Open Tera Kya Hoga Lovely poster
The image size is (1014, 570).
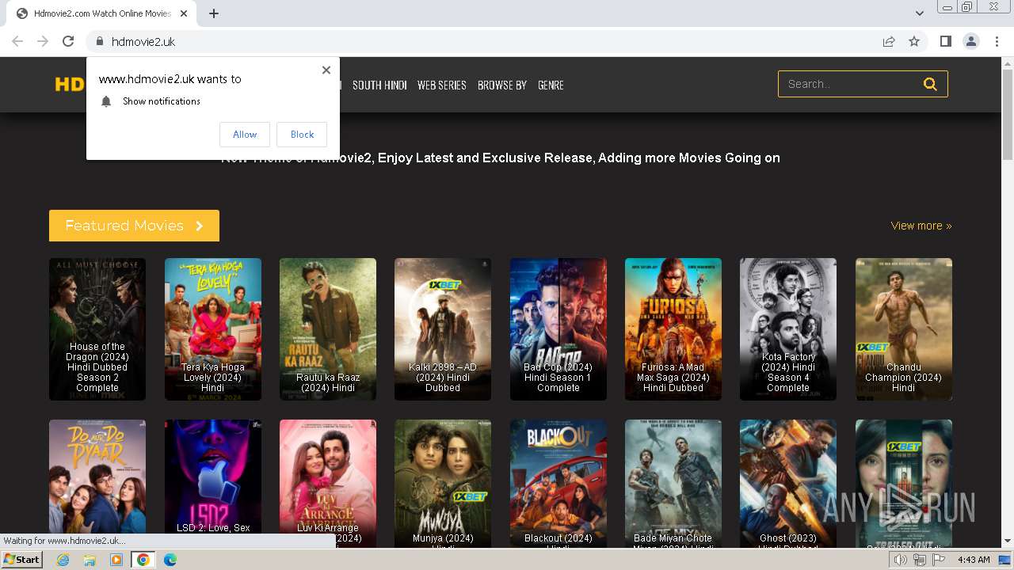pyautogui.click(x=213, y=329)
